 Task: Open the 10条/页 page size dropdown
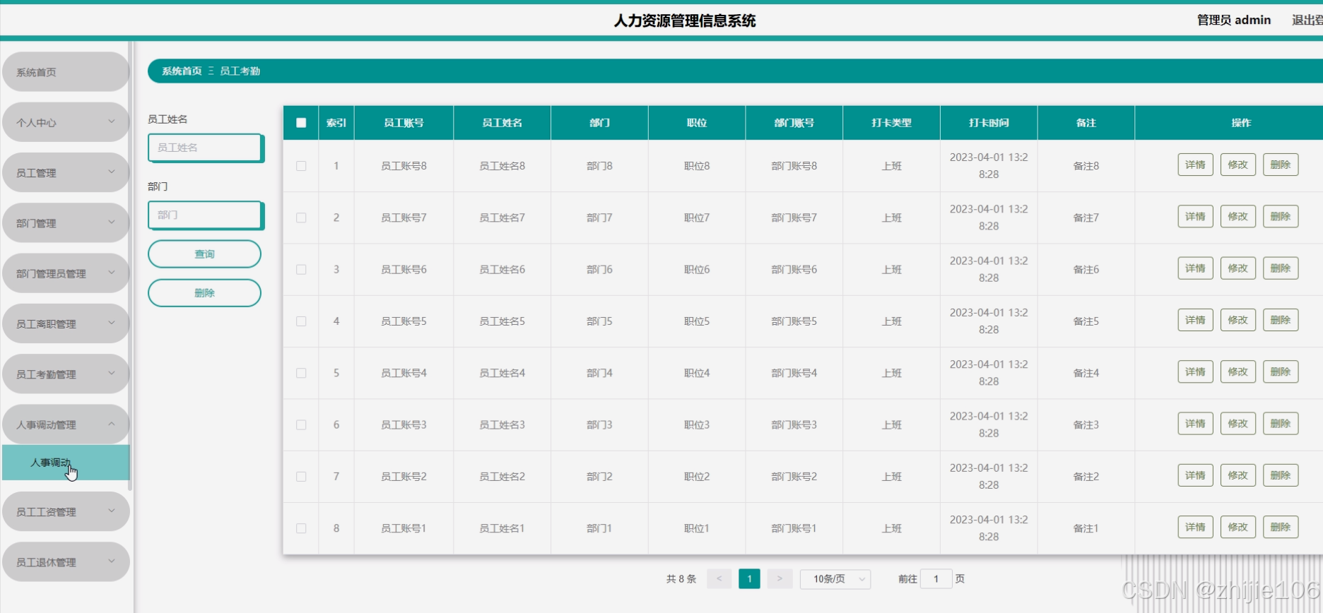[835, 579]
